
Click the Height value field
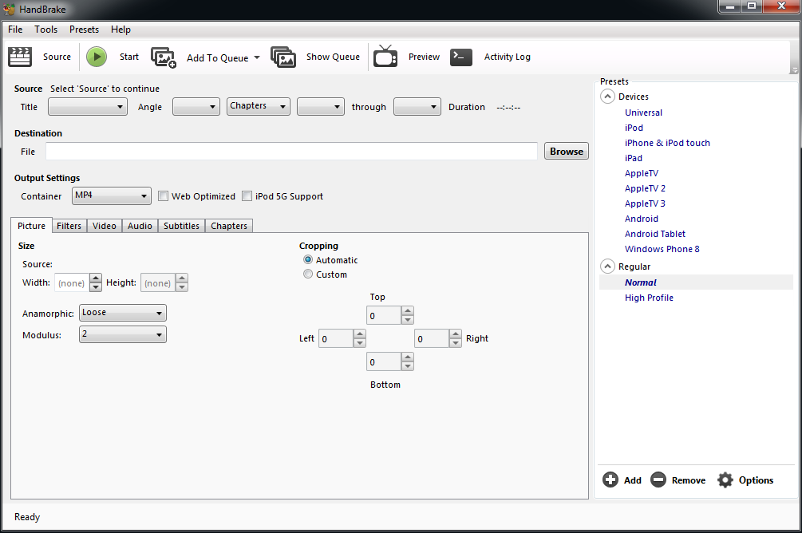[x=157, y=283]
